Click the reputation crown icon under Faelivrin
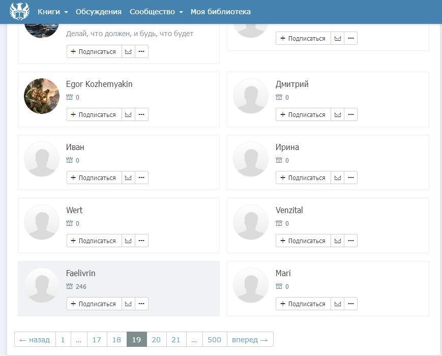Screen dimensions: 442x356 [70, 286]
